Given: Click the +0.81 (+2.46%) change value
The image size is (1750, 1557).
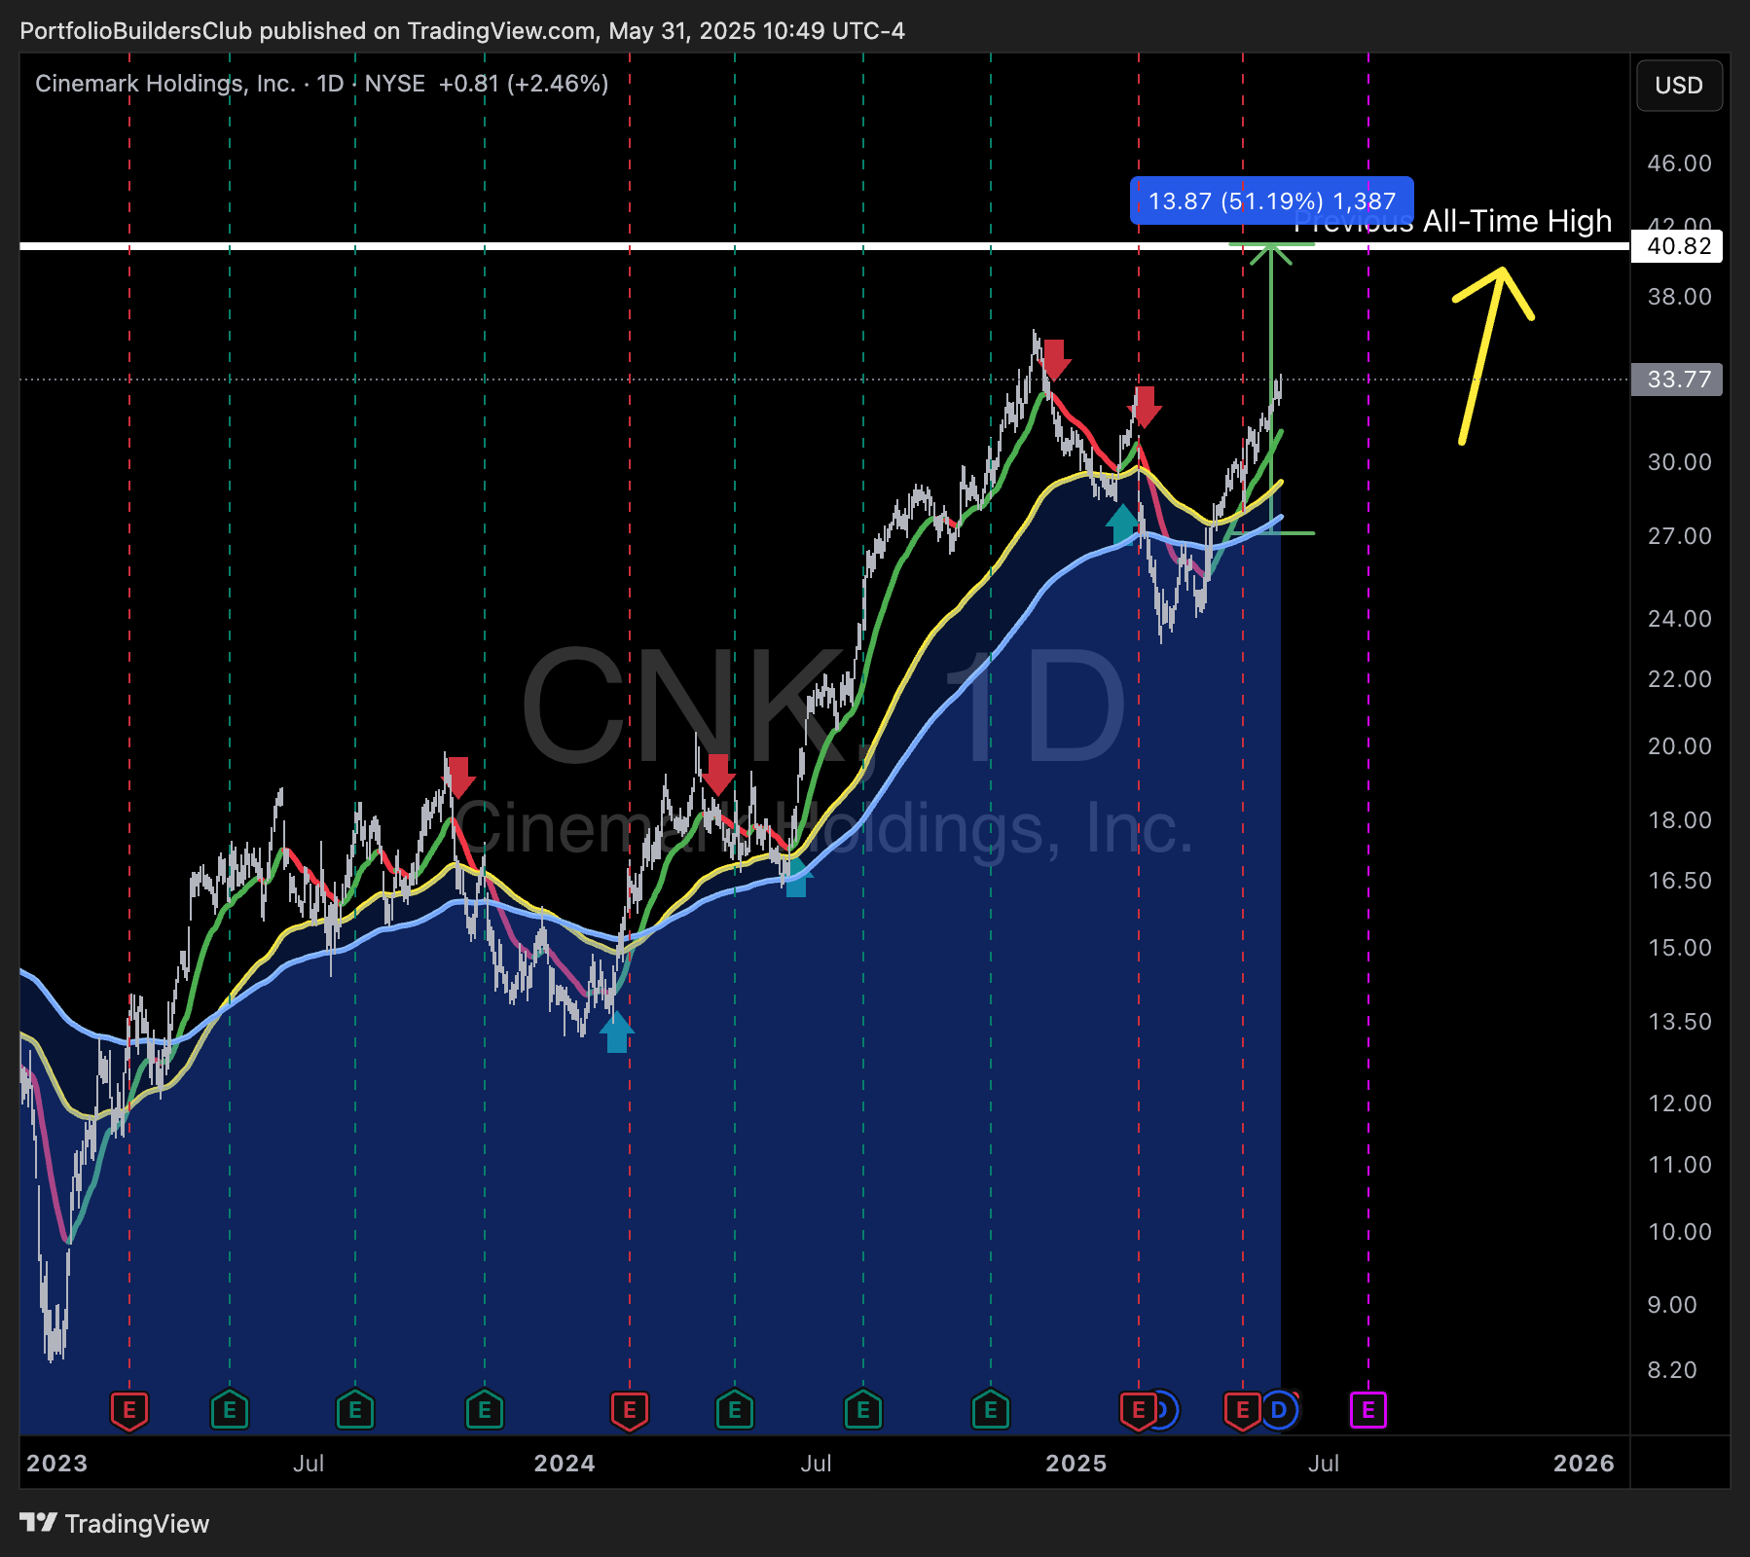Looking at the screenshot, I should pyautogui.click(x=524, y=84).
